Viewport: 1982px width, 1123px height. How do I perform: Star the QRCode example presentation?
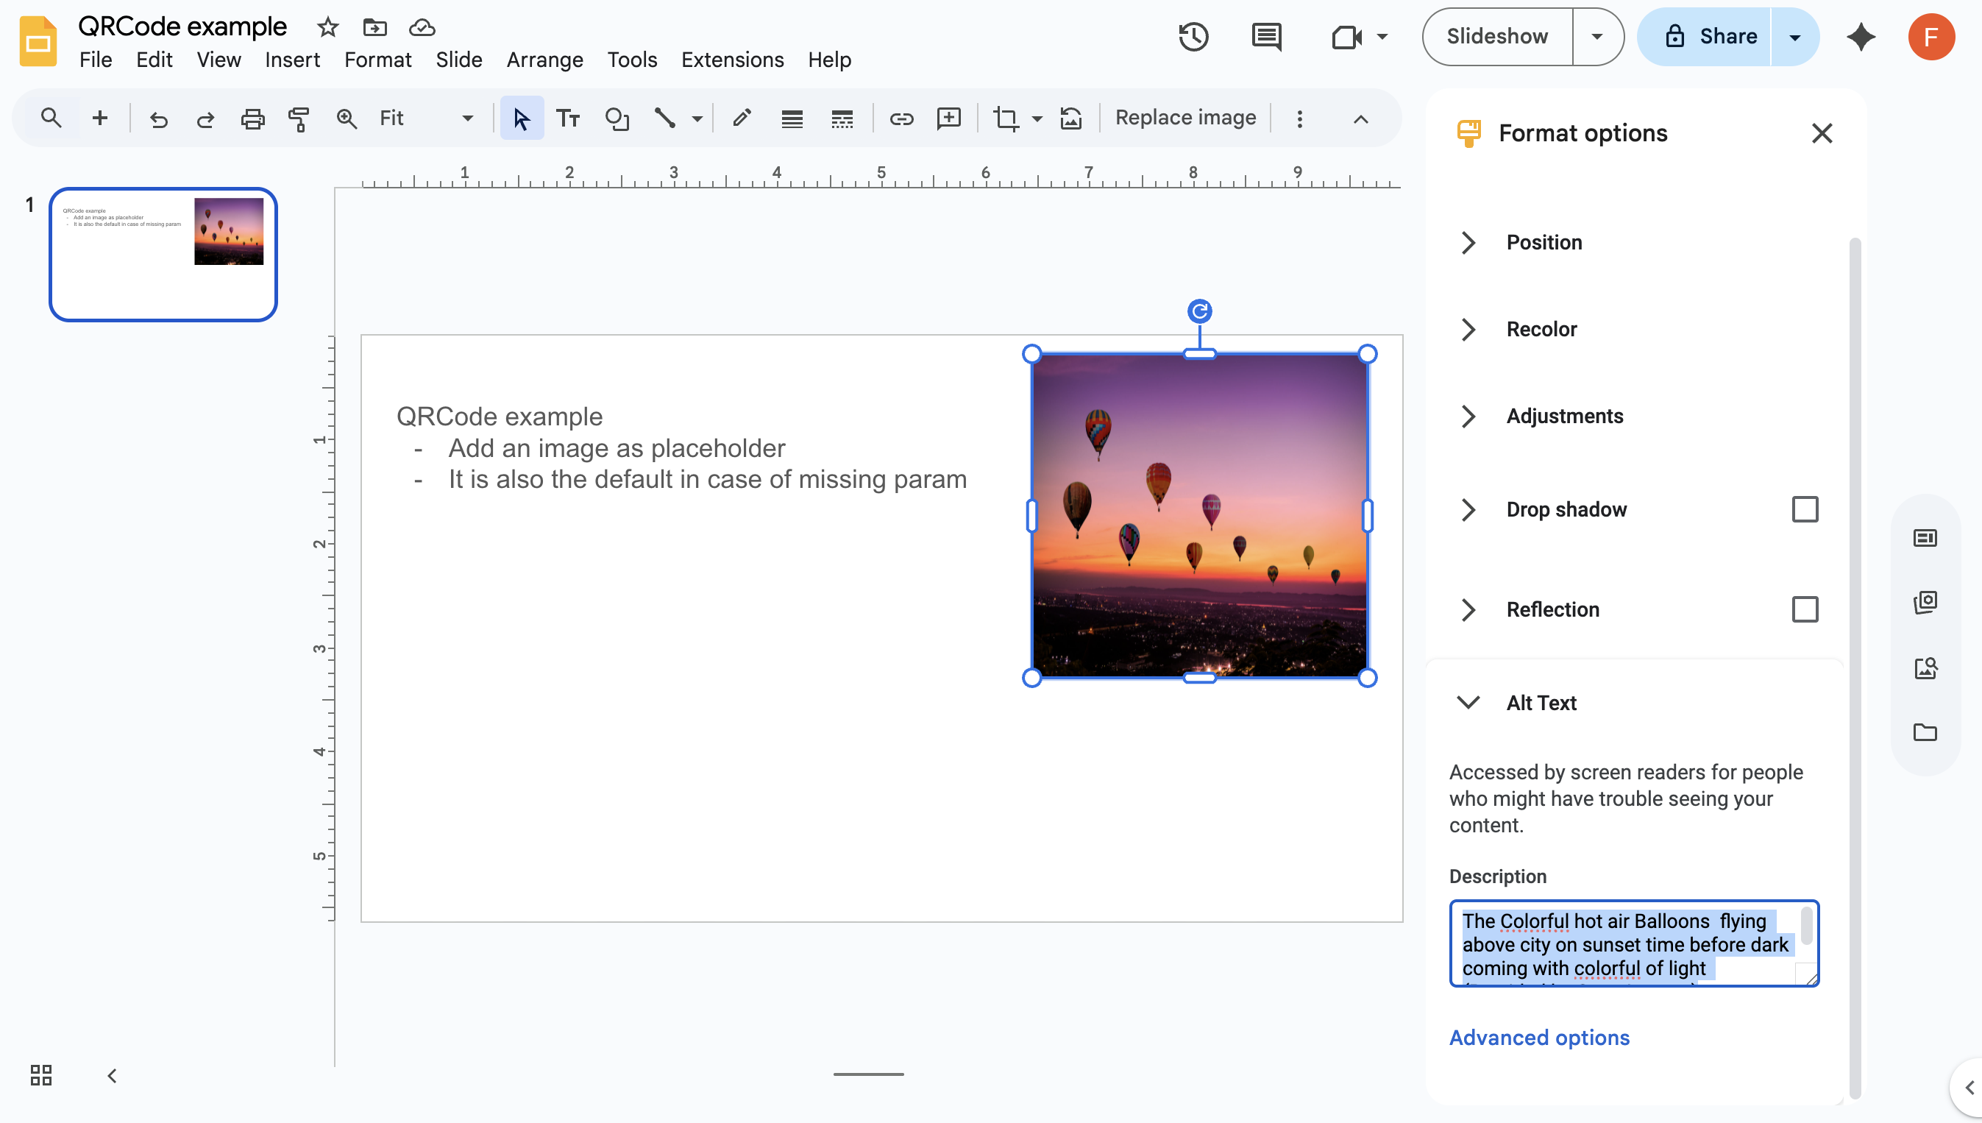[327, 28]
